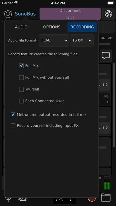Tap the output level meter bars
This screenshot has width=116, height=206.
click(107, 183)
